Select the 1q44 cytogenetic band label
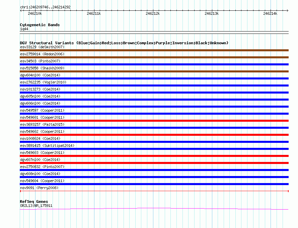 tap(24, 29)
